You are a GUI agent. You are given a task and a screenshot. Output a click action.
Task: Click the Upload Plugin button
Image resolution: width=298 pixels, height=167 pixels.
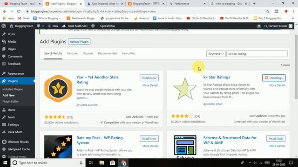[79, 42]
